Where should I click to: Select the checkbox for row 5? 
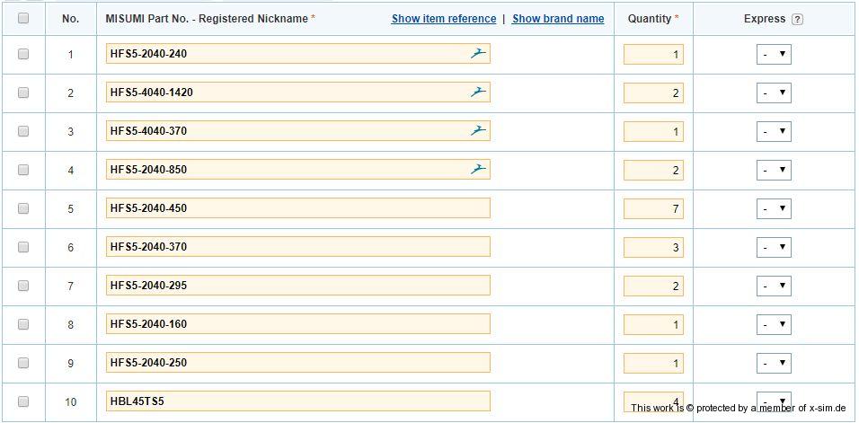click(23, 208)
